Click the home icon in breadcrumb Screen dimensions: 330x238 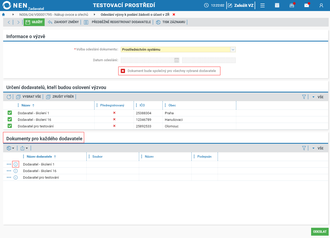[x=3, y=14]
